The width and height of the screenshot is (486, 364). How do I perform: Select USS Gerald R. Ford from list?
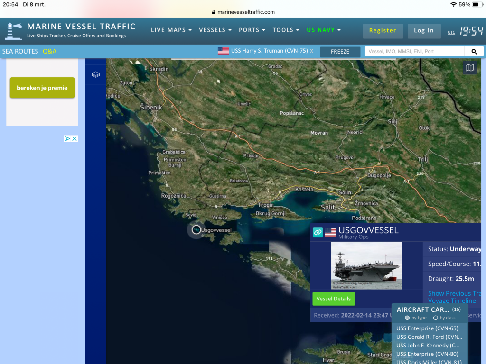tap(429, 337)
